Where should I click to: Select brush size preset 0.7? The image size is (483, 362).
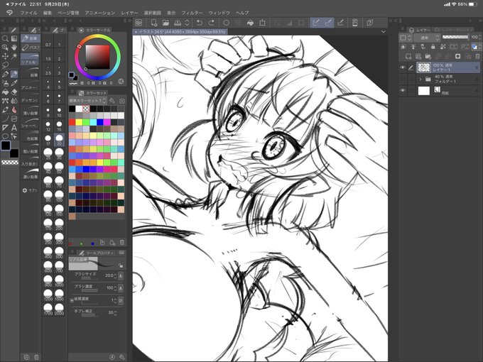coord(48,42)
